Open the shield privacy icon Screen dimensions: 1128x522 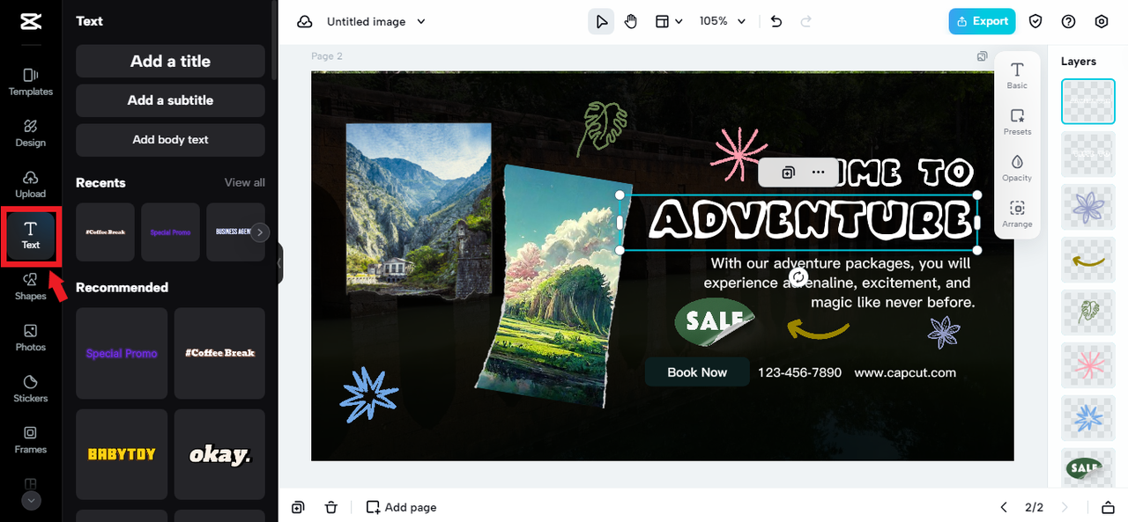(1036, 22)
